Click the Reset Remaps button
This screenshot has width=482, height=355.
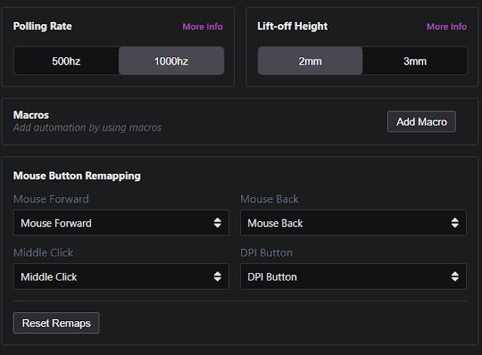(x=56, y=323)
